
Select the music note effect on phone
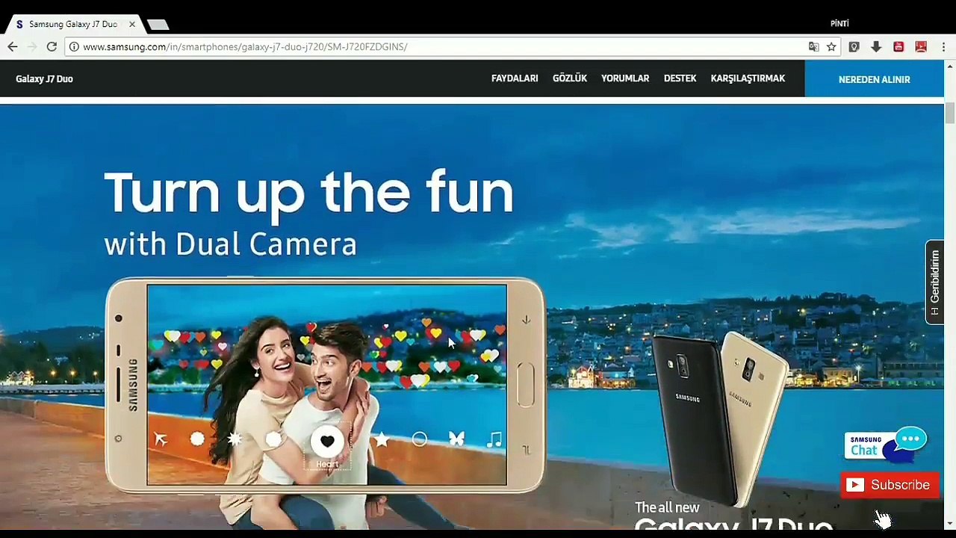(494, 439)
